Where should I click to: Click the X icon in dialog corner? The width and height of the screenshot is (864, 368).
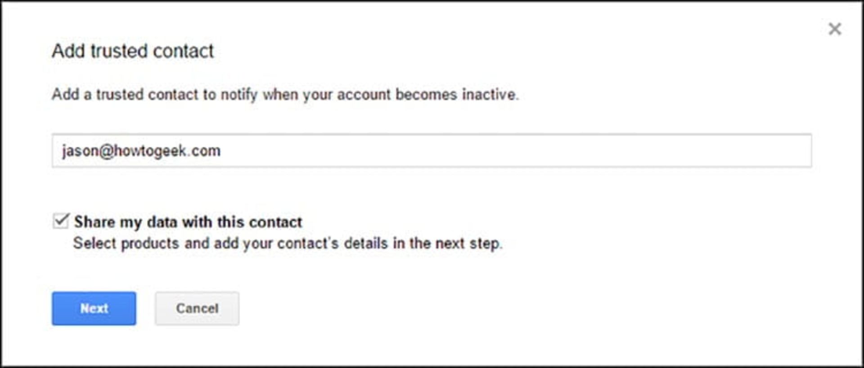click(834, 29)
